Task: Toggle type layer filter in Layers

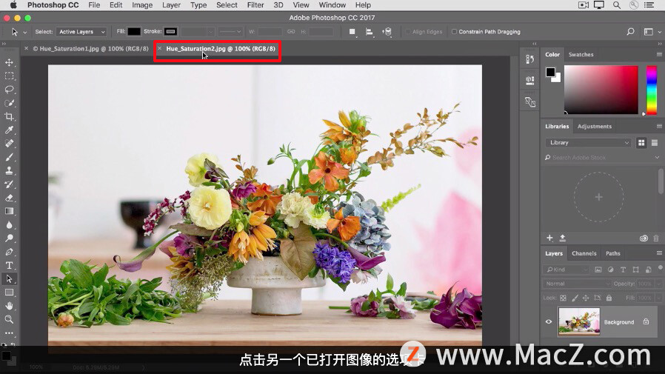Action: (x=623, y=270)
